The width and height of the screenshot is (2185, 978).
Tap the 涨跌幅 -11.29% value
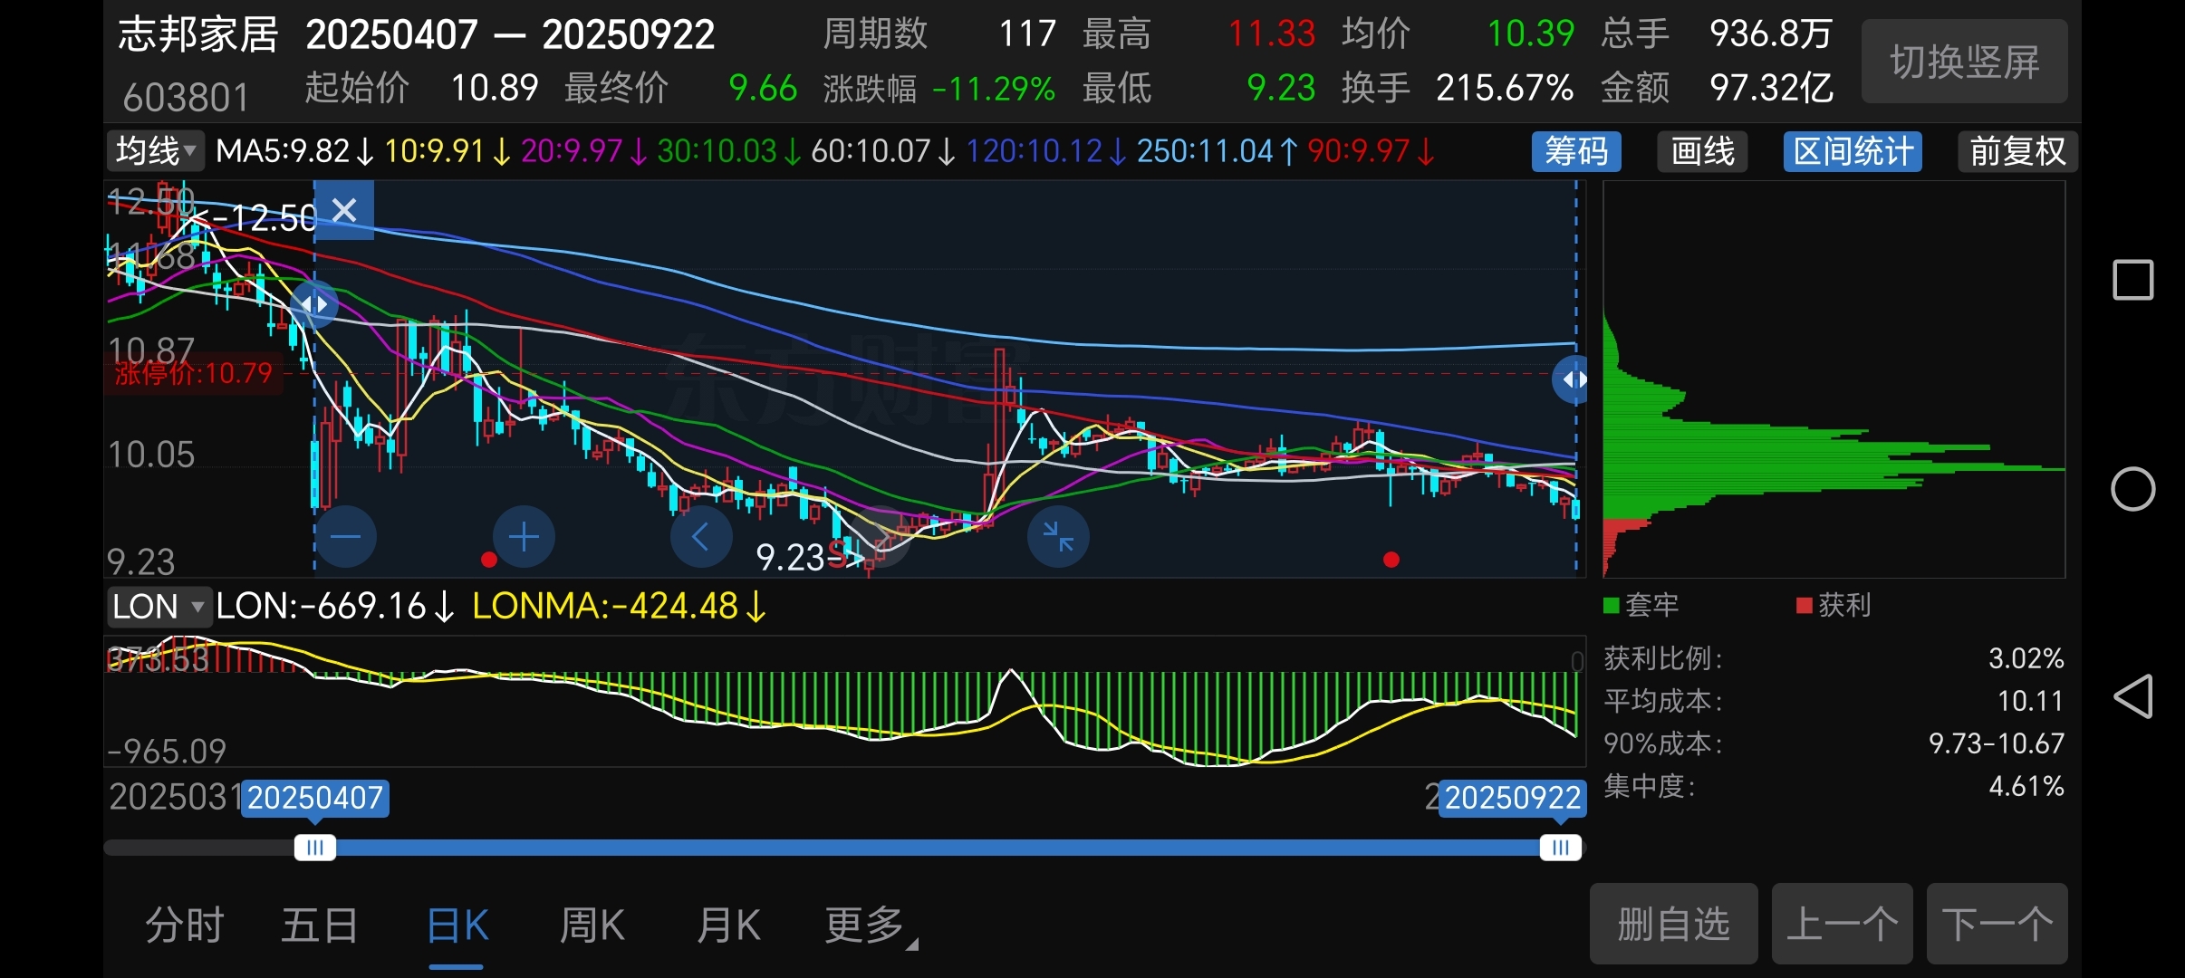[x=994, y=89]
